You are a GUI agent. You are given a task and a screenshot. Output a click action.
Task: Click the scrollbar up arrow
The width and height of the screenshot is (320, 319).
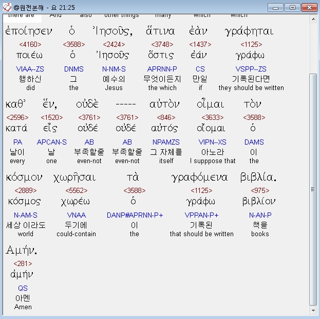[313, 20]
